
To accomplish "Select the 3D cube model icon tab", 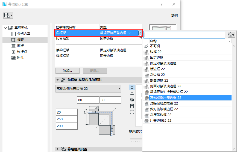I will [132, 100].
